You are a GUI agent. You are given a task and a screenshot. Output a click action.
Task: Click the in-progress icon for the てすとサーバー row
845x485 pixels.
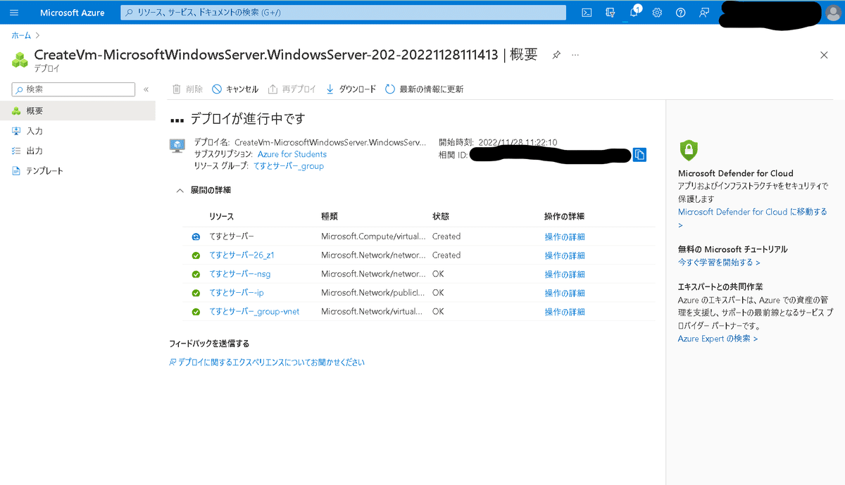click(x=196, y=237)
